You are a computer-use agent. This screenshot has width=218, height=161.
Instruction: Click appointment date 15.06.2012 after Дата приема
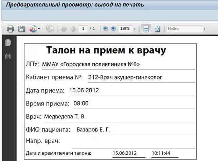84,90
